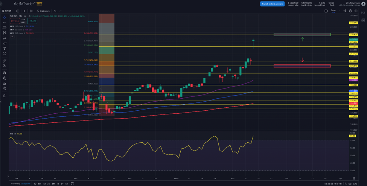The width and height of the screenshot is (367, 186).
Task: Toggle log scale at bottom right
Action: coord(350,183)
